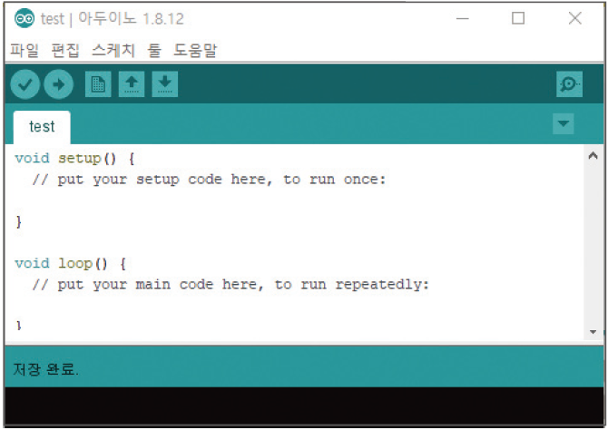Maximize the Arduino window

[518, 19]
